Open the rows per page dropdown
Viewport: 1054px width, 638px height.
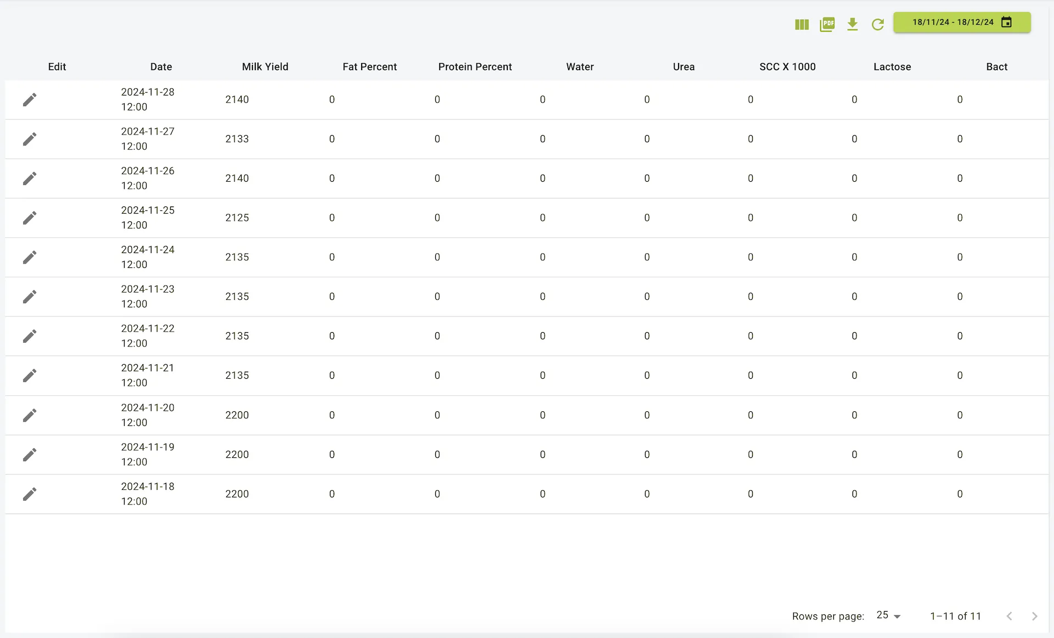(x=887, y=616)
